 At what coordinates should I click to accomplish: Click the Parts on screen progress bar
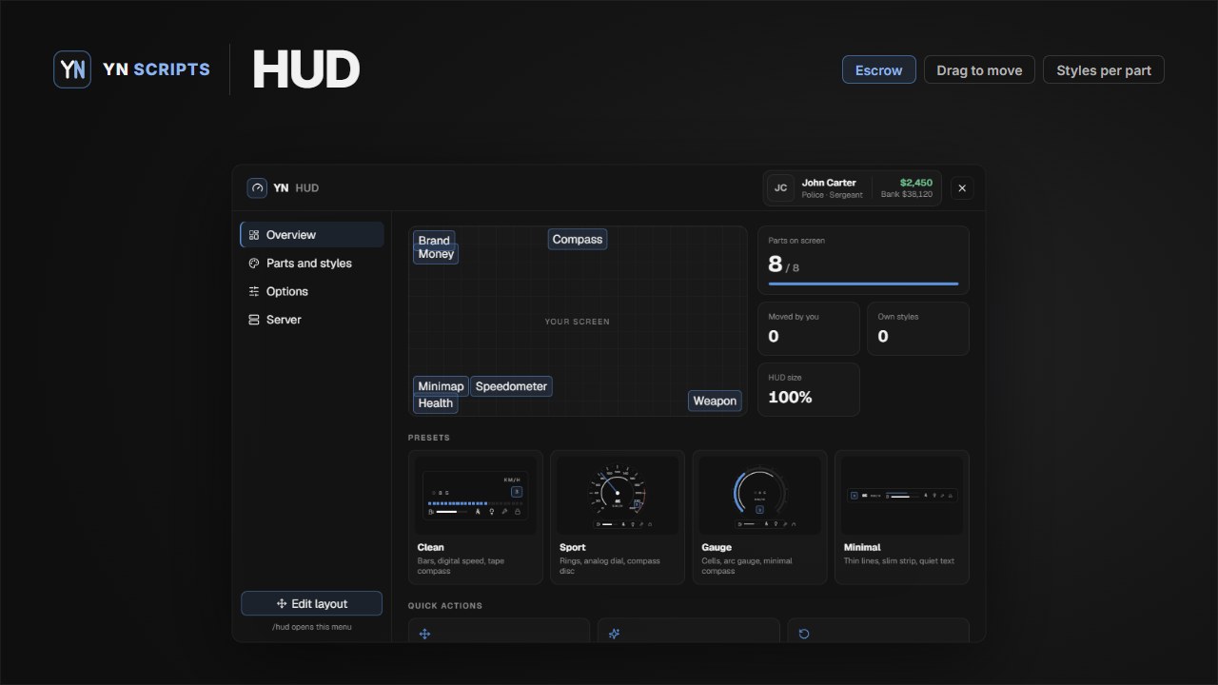pyautogui.click(x=863, y=284)
